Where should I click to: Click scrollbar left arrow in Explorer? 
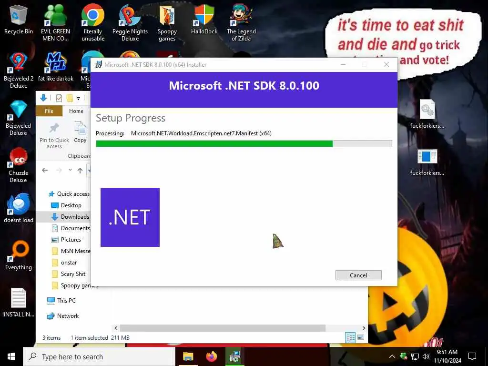click(116, 328)
